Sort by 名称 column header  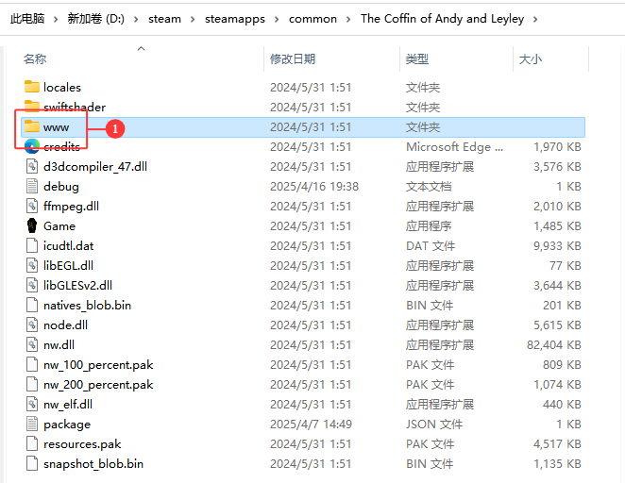[x=35, y=58]
